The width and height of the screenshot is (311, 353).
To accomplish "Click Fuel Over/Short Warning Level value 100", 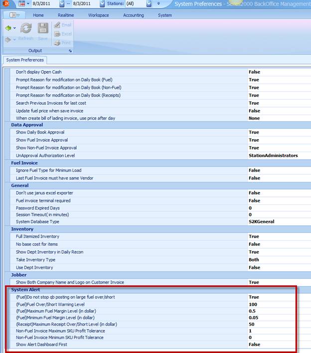I will tap(253, 304).
